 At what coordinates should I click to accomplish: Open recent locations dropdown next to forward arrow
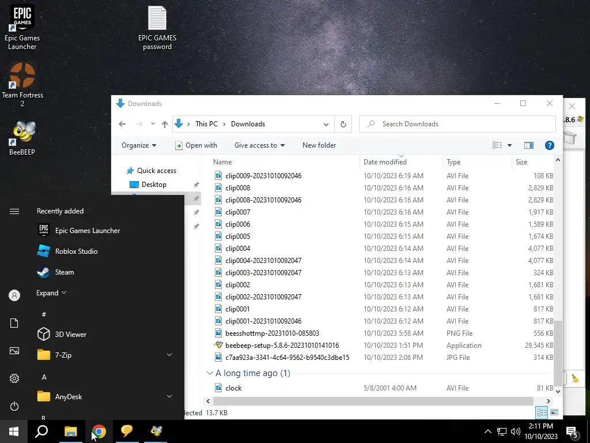[x=152, y=124]
